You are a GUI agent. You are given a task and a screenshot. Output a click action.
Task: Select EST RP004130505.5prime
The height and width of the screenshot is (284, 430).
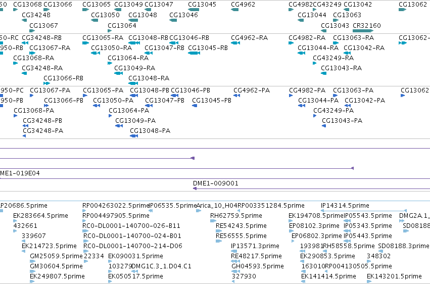point(358,266)
